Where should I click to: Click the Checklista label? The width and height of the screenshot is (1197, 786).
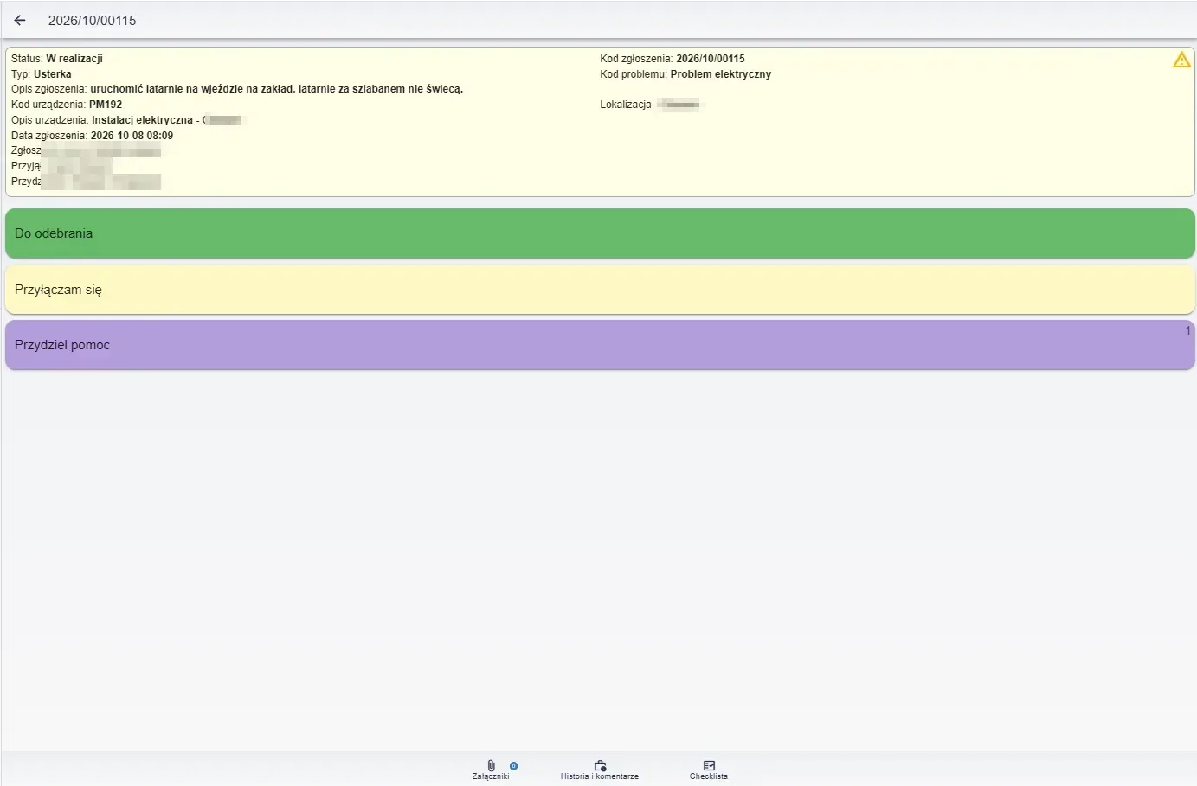[709, 776]
